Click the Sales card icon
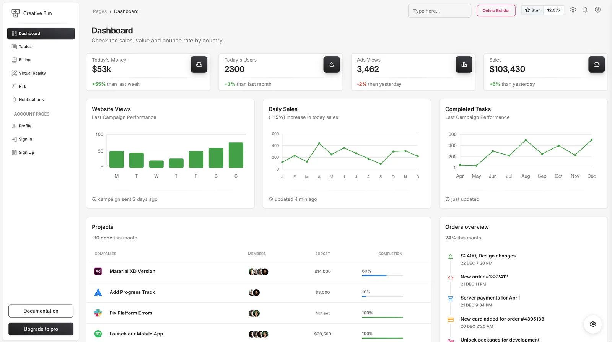Screen dimensions: 612x342 tap(597, 64)
